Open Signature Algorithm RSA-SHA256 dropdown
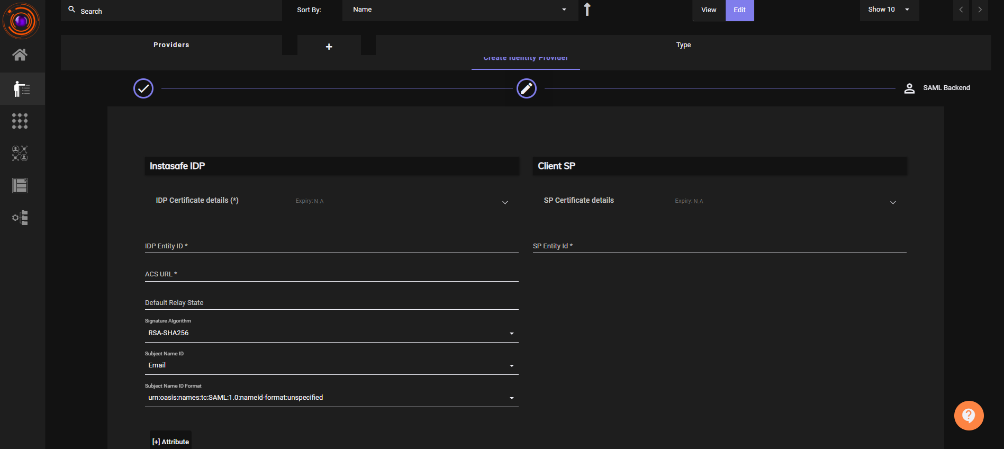This screenshot has width=1004, height=449. tap(332, 333)
